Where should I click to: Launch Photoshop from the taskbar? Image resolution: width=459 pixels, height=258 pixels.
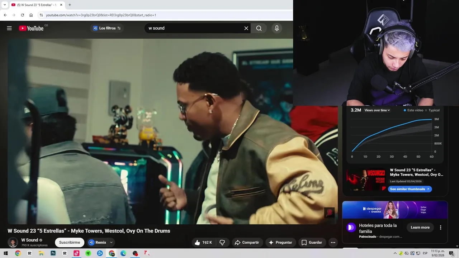click(53, 253)
